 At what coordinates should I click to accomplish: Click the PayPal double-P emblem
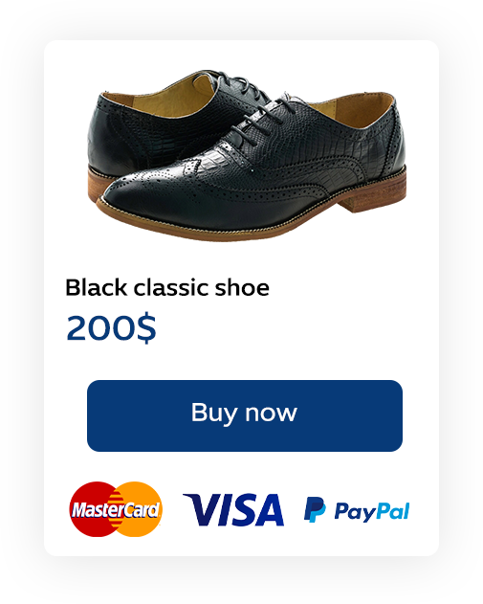coord(315,509)
